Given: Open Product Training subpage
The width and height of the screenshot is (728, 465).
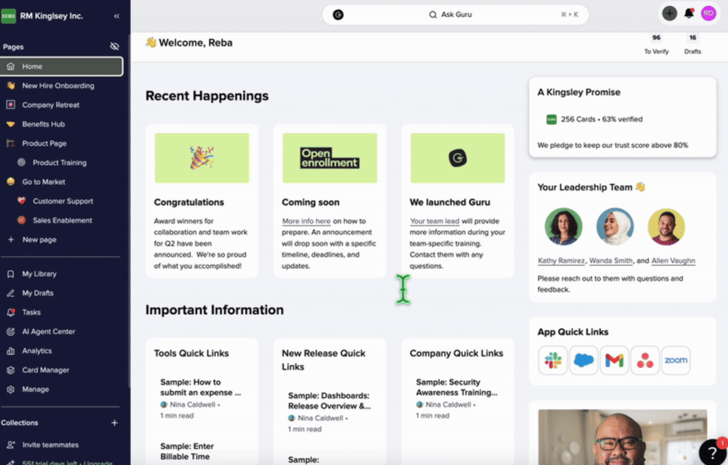Looking at the screenshot, I should [59, 163].
